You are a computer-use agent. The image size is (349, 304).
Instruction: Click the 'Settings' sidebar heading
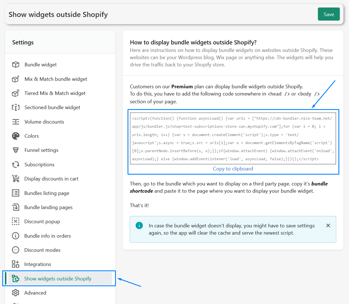coord(23,42)
